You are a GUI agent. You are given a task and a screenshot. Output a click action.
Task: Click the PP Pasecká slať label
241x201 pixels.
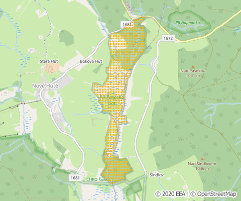[x=111, y=100]
